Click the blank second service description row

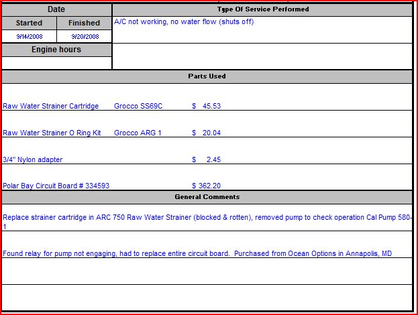pyautogui.click(x=262, y=56)
